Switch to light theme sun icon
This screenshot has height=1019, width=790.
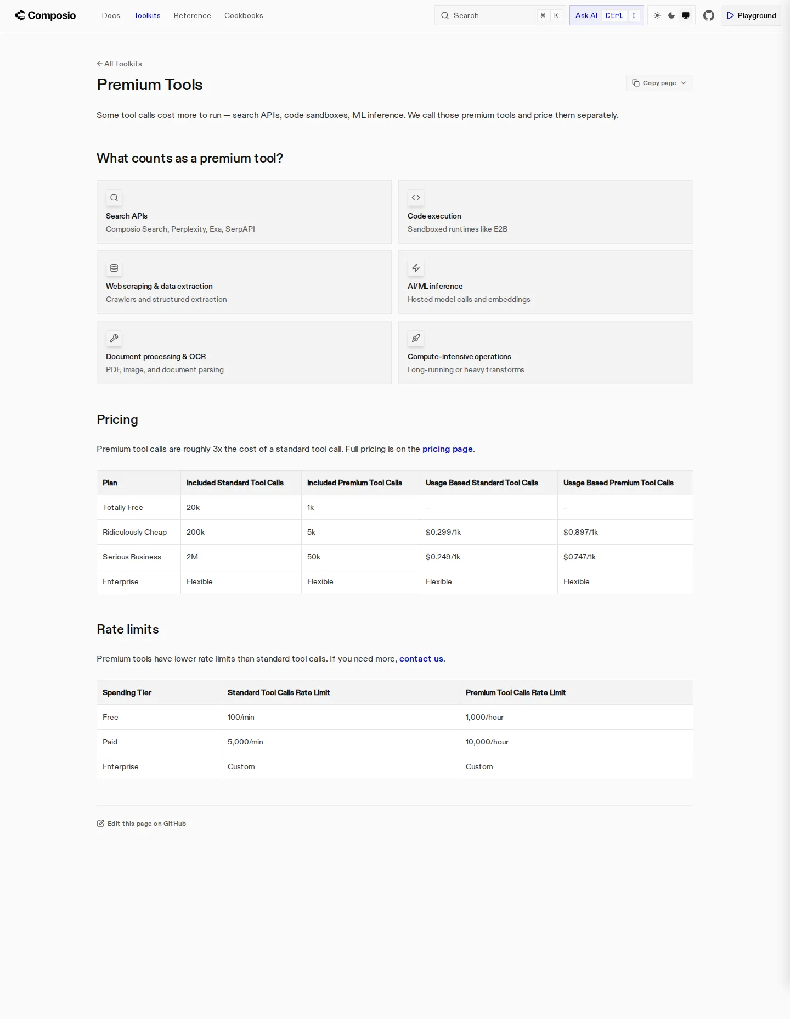pyautogui.click(x=657, y=15)
